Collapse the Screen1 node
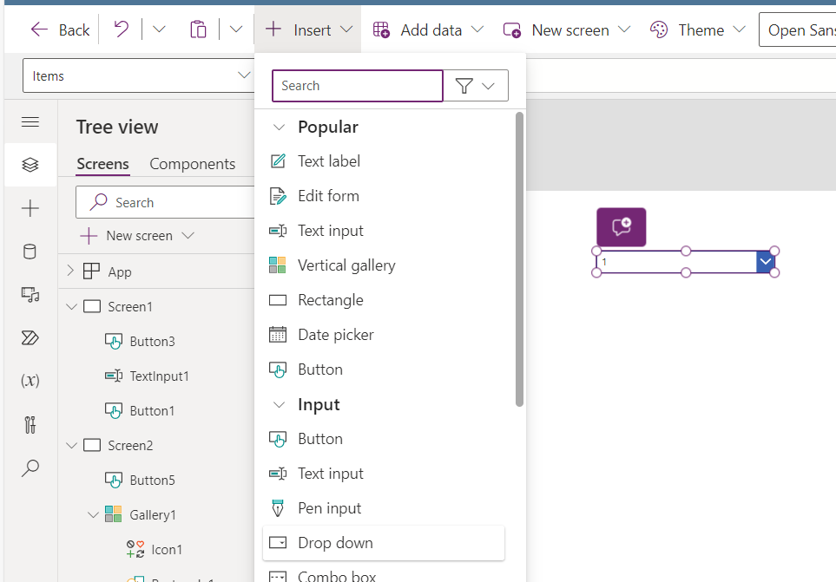 (x=71, y=307)
